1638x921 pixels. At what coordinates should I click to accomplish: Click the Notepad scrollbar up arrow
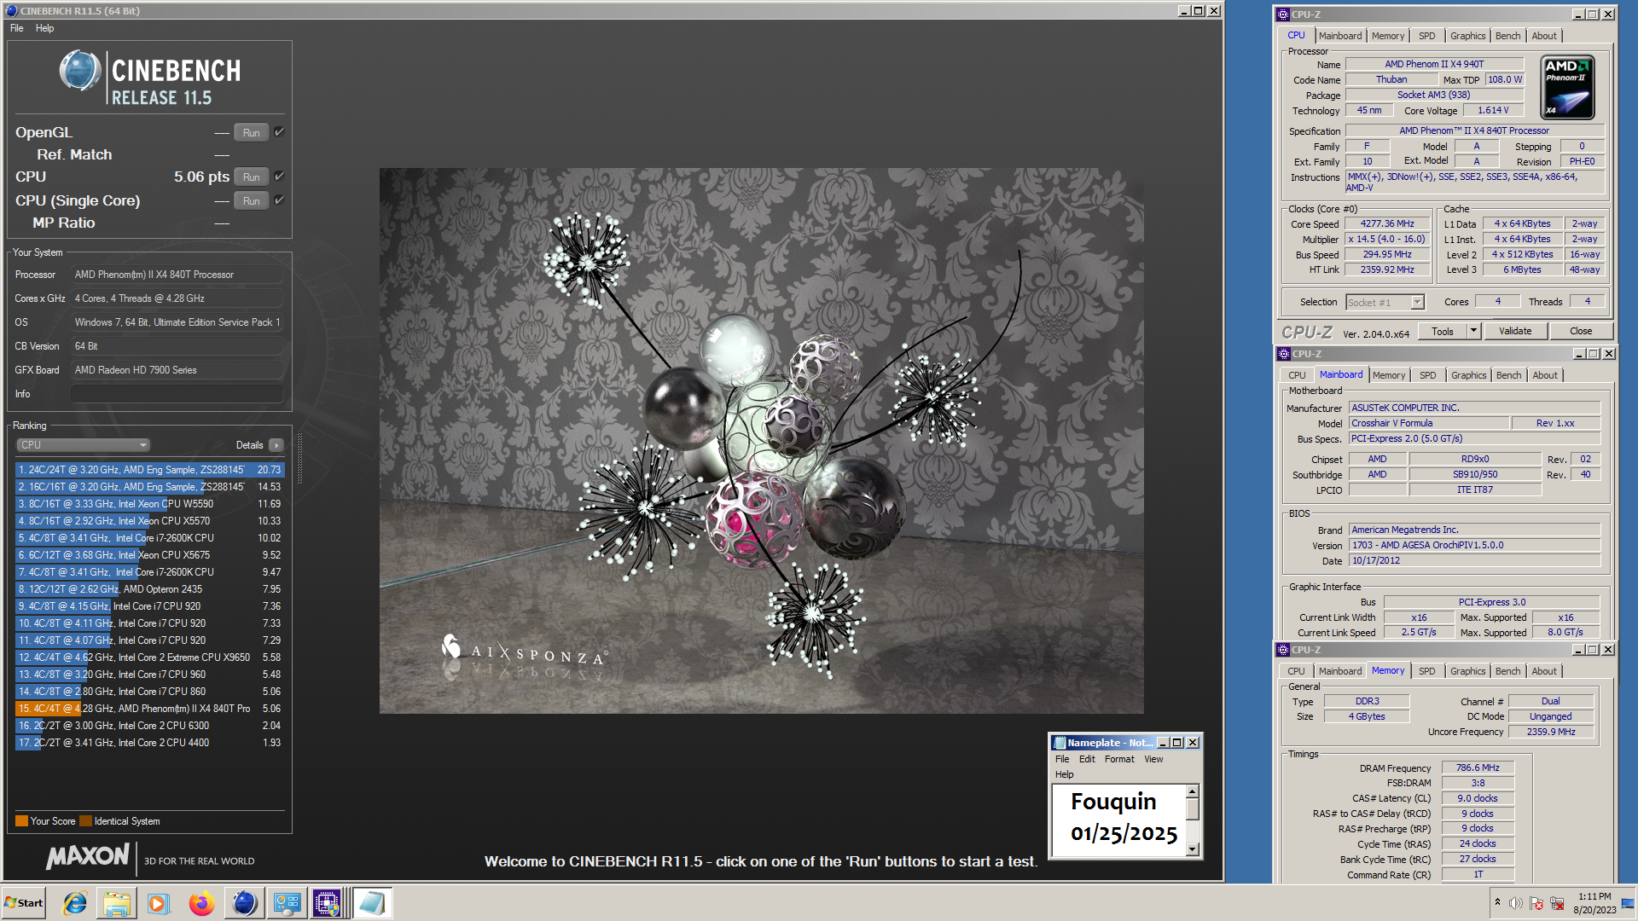[1193, 791]
